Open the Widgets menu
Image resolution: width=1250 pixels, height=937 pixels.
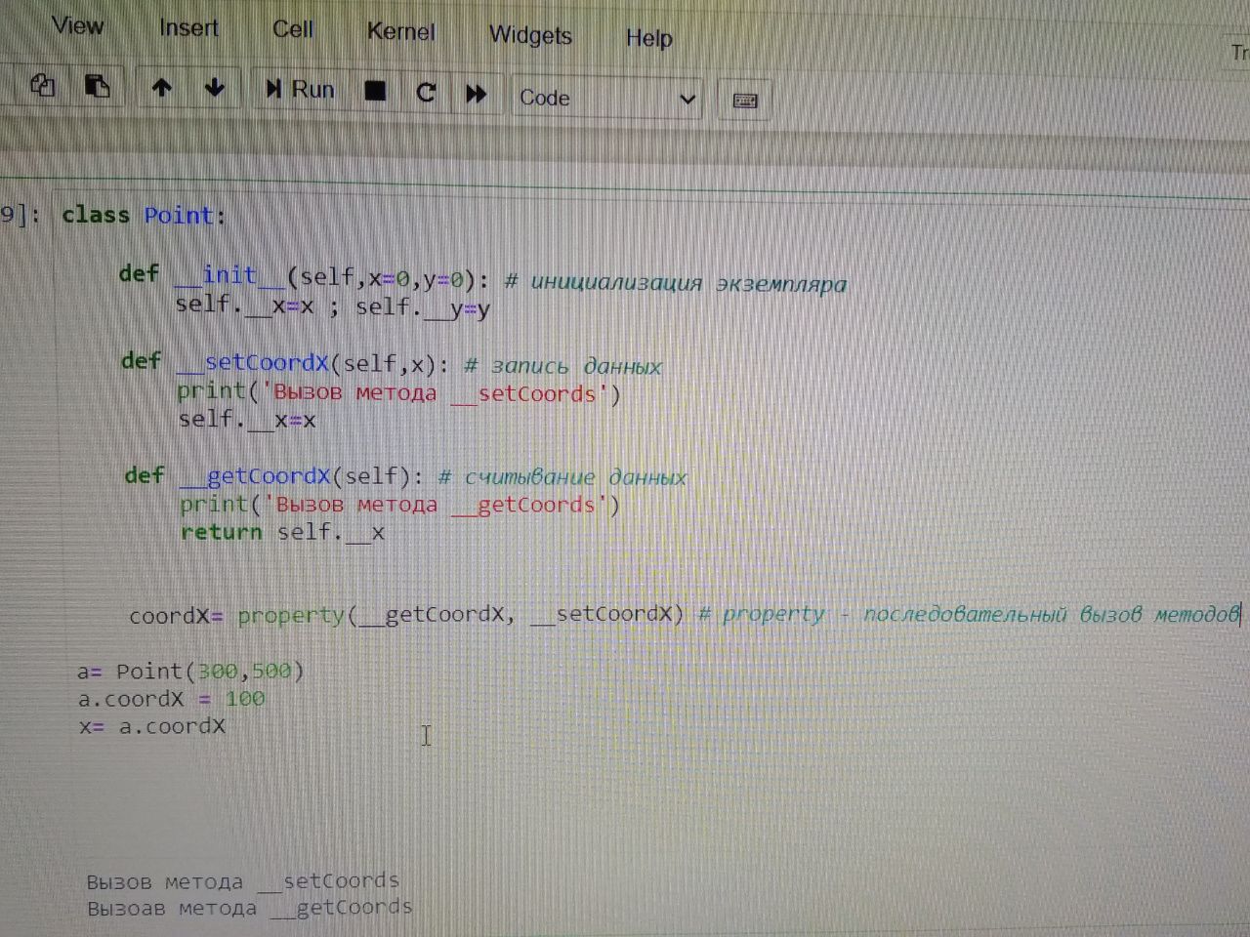[x=530, y=35]
